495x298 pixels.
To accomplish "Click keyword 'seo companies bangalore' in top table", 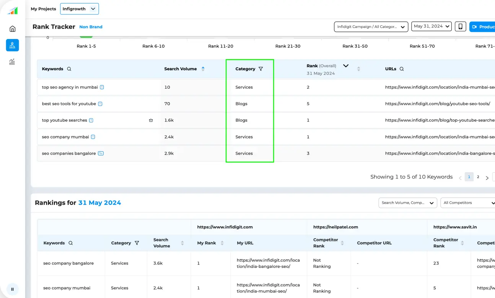I will pos(69,153).
